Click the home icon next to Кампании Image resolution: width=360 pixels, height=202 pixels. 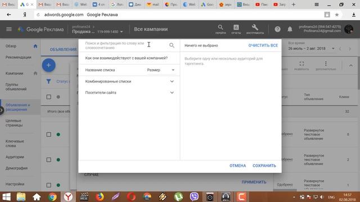[35, 74]
